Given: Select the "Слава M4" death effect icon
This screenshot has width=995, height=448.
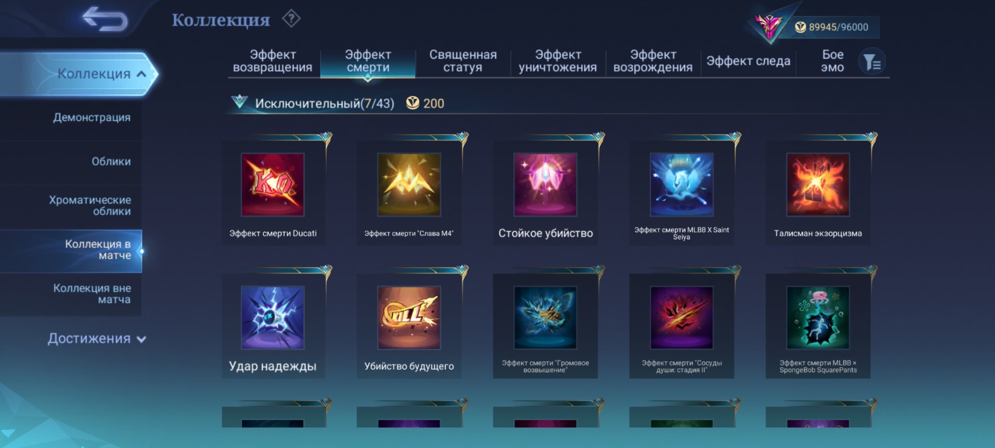Looking at the screenshot, I should (409, 185).
